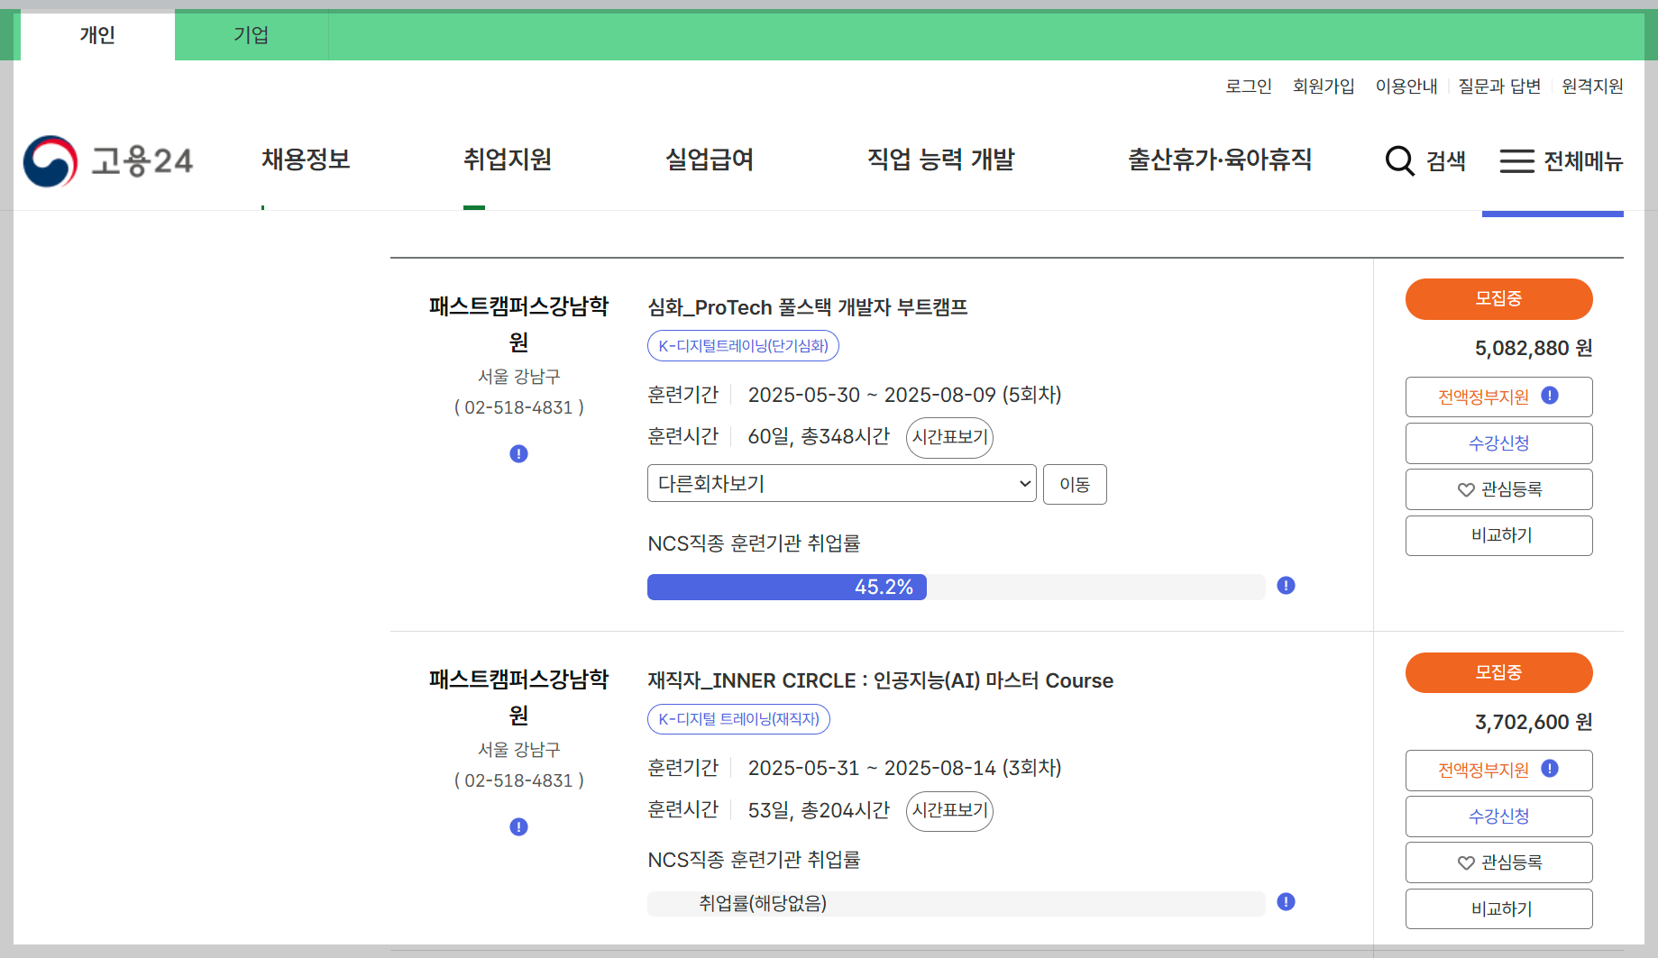
Task: Click the 이동 button
Action: [1075, 485]
